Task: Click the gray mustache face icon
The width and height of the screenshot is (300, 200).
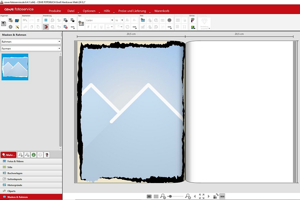Action: click(x=169, y=20)
